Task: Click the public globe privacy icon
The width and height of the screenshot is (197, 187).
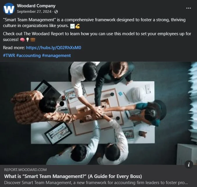Action: pyautogui.click(x=56, y=12)
